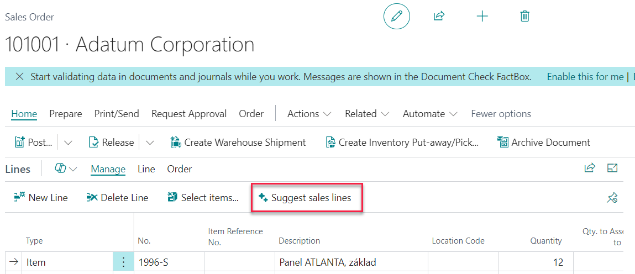Click the Description cell Panel ATLANTA, základ
635x274 pixels.
(351, 262)
